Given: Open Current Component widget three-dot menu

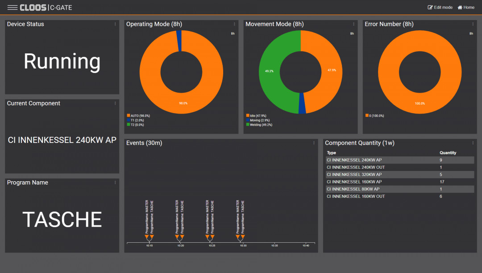Looking at the screenshot, I should click(x=115, y=103).
